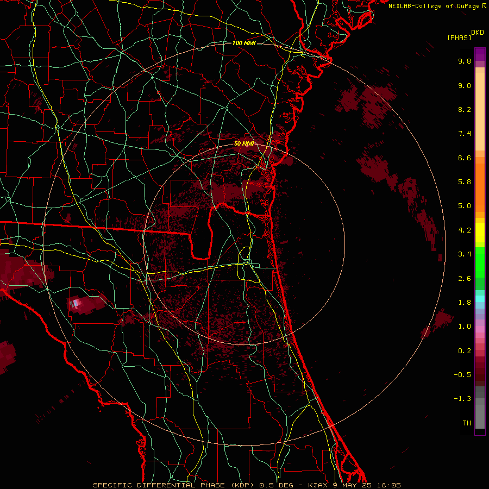
Task: Click the -0.5 scale value
Action: tap(462, 375)
